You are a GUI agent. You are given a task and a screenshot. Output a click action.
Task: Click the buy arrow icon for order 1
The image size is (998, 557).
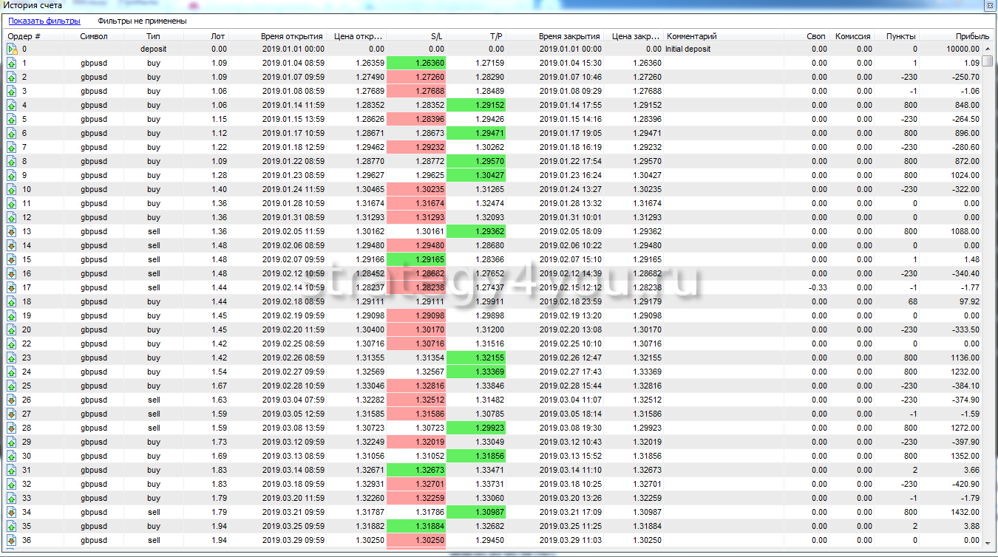(x=11, y=64)
